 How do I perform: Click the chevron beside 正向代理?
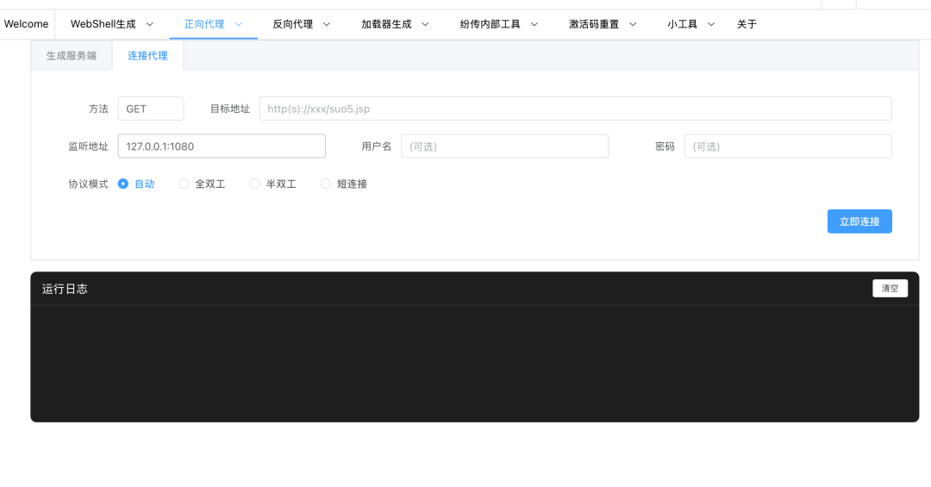pyautogui.click(x=239, y=24)
